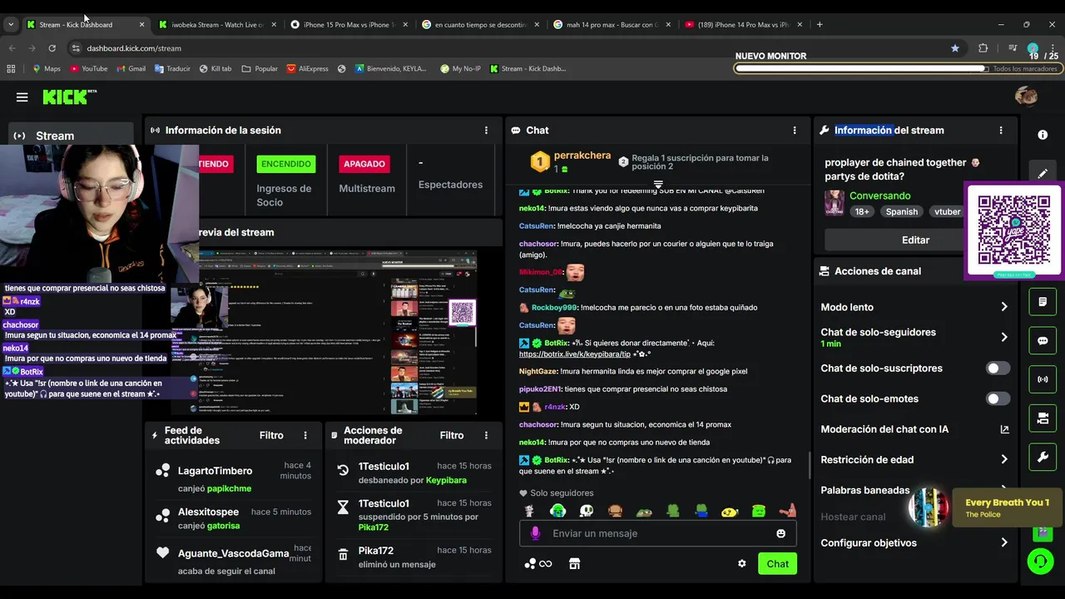This screenshot has height=599, width=1065.
Task: Switch to YouTube iPhone 14 Pro Max tab
Action: click(744, 24)
